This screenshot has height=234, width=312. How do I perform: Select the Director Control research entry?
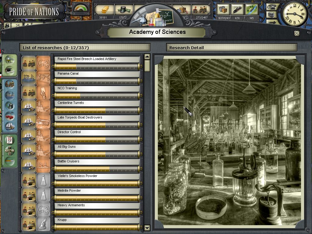pyautogui.click(x=97, y=132)
